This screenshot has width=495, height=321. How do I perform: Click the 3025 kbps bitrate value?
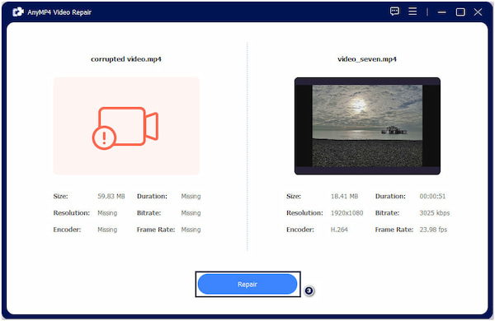click(x=435, y=213)
